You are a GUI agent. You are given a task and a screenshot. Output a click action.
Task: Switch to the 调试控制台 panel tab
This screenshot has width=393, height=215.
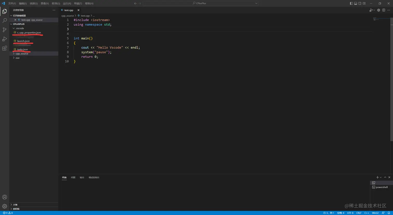94,177
